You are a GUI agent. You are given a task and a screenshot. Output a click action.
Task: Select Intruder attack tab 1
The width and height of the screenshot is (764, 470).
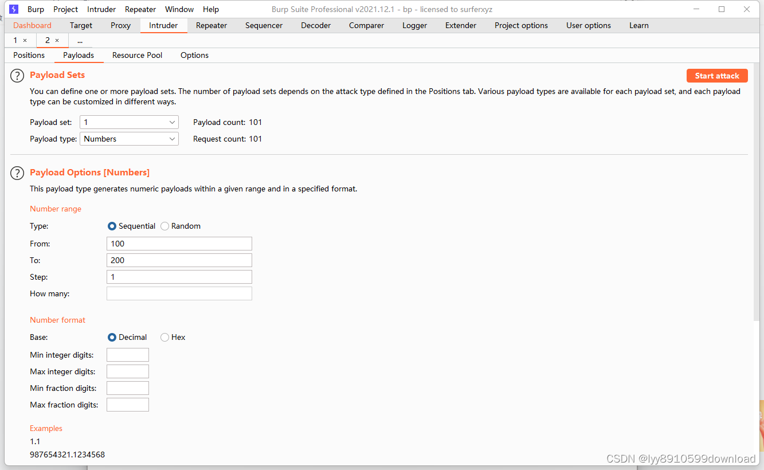[15, 40]
